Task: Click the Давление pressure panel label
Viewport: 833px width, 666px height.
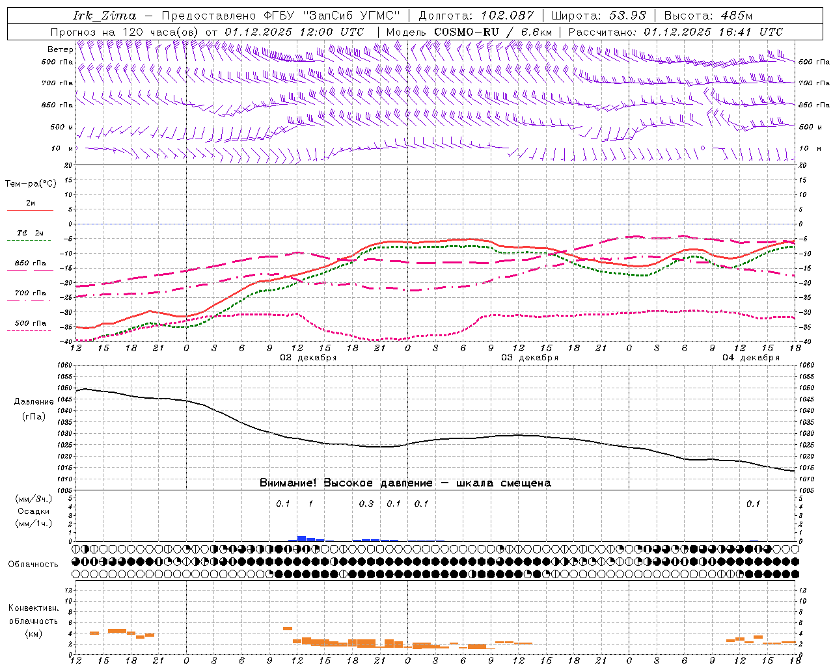Action: point(34,402)
